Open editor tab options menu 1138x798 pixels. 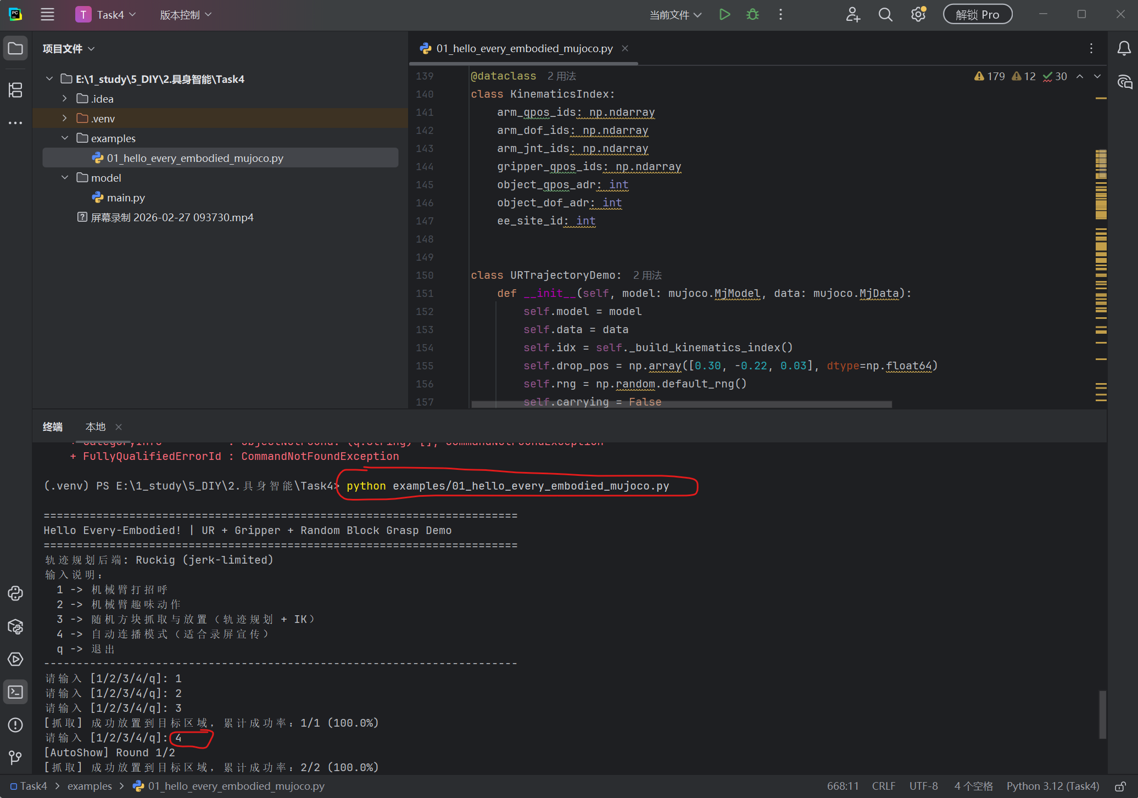point(1091,48)
